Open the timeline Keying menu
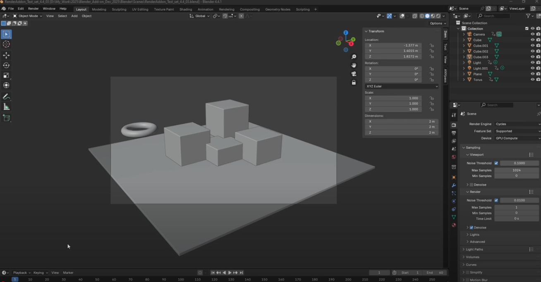Image resolution: width=541 pixels, height=282 pixels. click(x=40, y=273)
